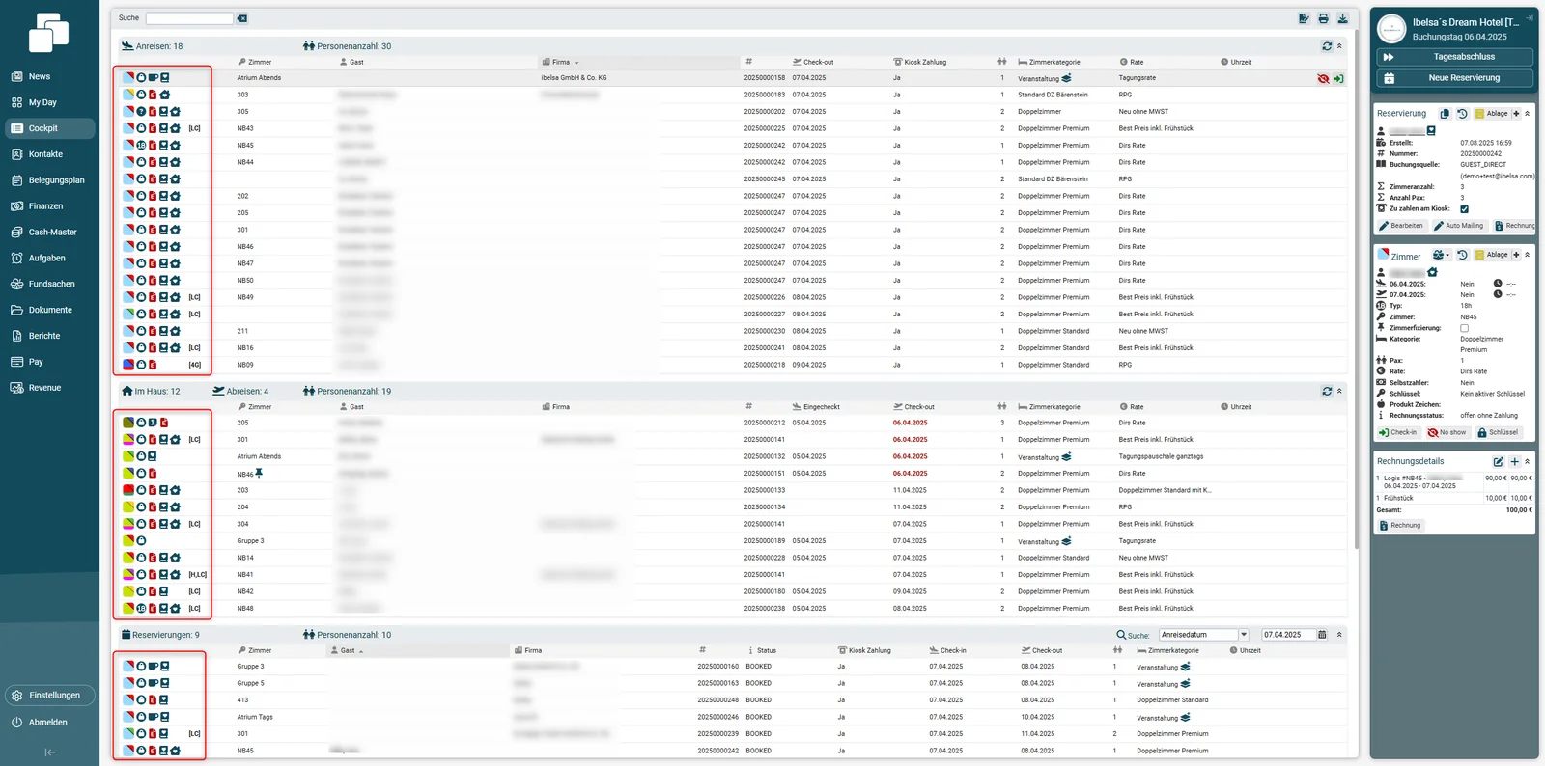This screenshot has height=766, width=1545.
Task: Create Neue Reservierung
Action: click(1455, 78)
